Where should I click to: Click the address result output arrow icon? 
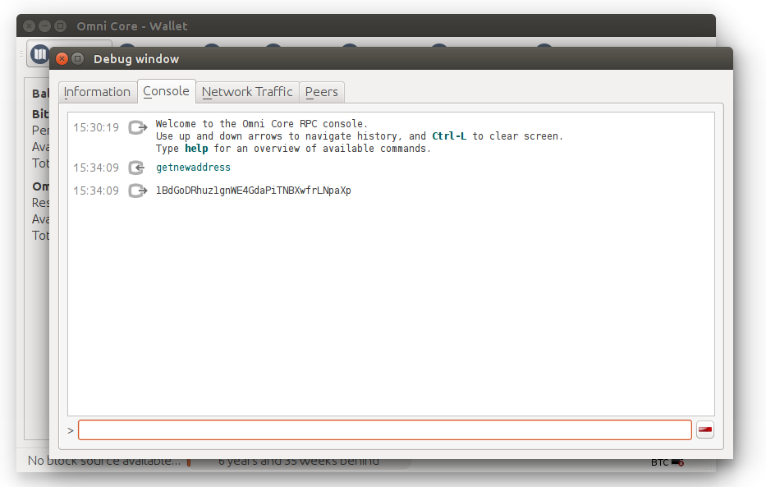coord(138,191)
